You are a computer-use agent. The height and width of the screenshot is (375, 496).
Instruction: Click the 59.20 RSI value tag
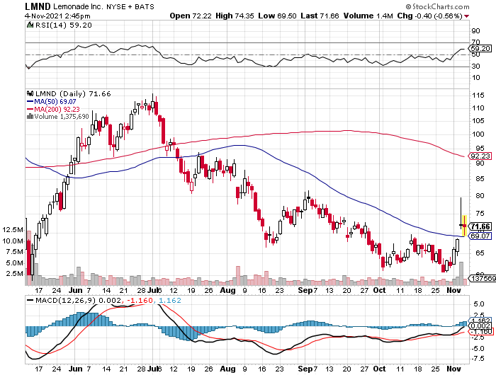(480, 49)
